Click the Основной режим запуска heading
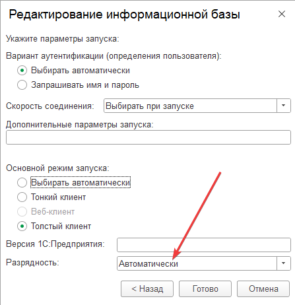 (x=57, y=168)
